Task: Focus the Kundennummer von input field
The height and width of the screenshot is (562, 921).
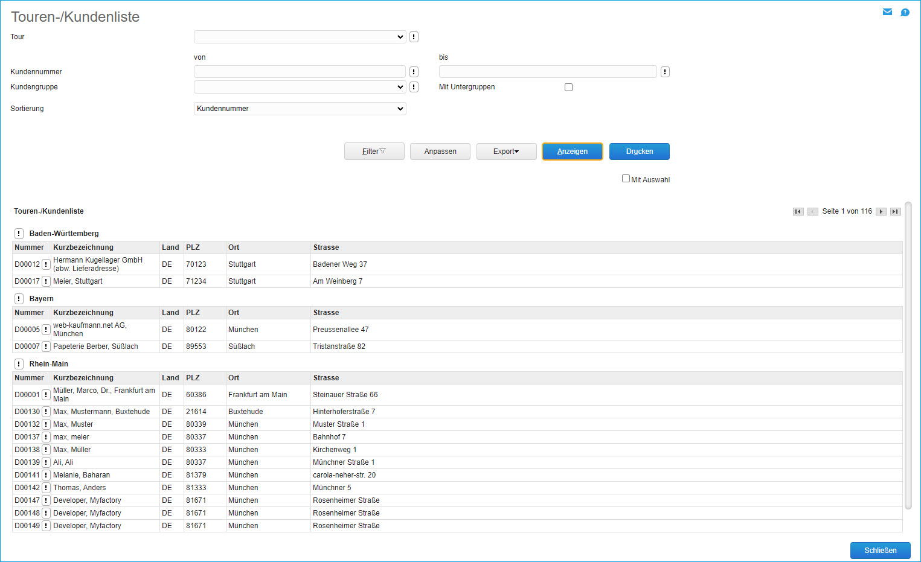Action: tap(300, 72)
